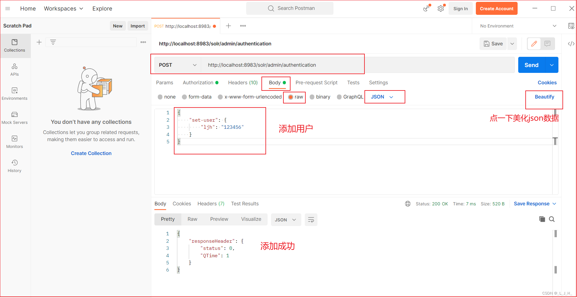This screenshot has width=577, height=298.
Task: Switch to the Headers (10) request tab
Action: tap(243, 83)
